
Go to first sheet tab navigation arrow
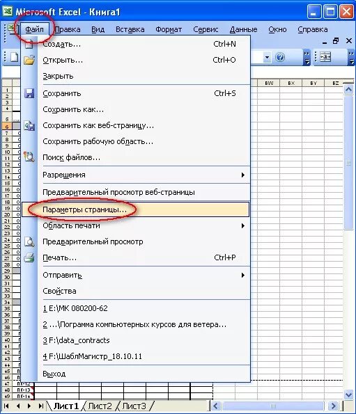point(6,406)
